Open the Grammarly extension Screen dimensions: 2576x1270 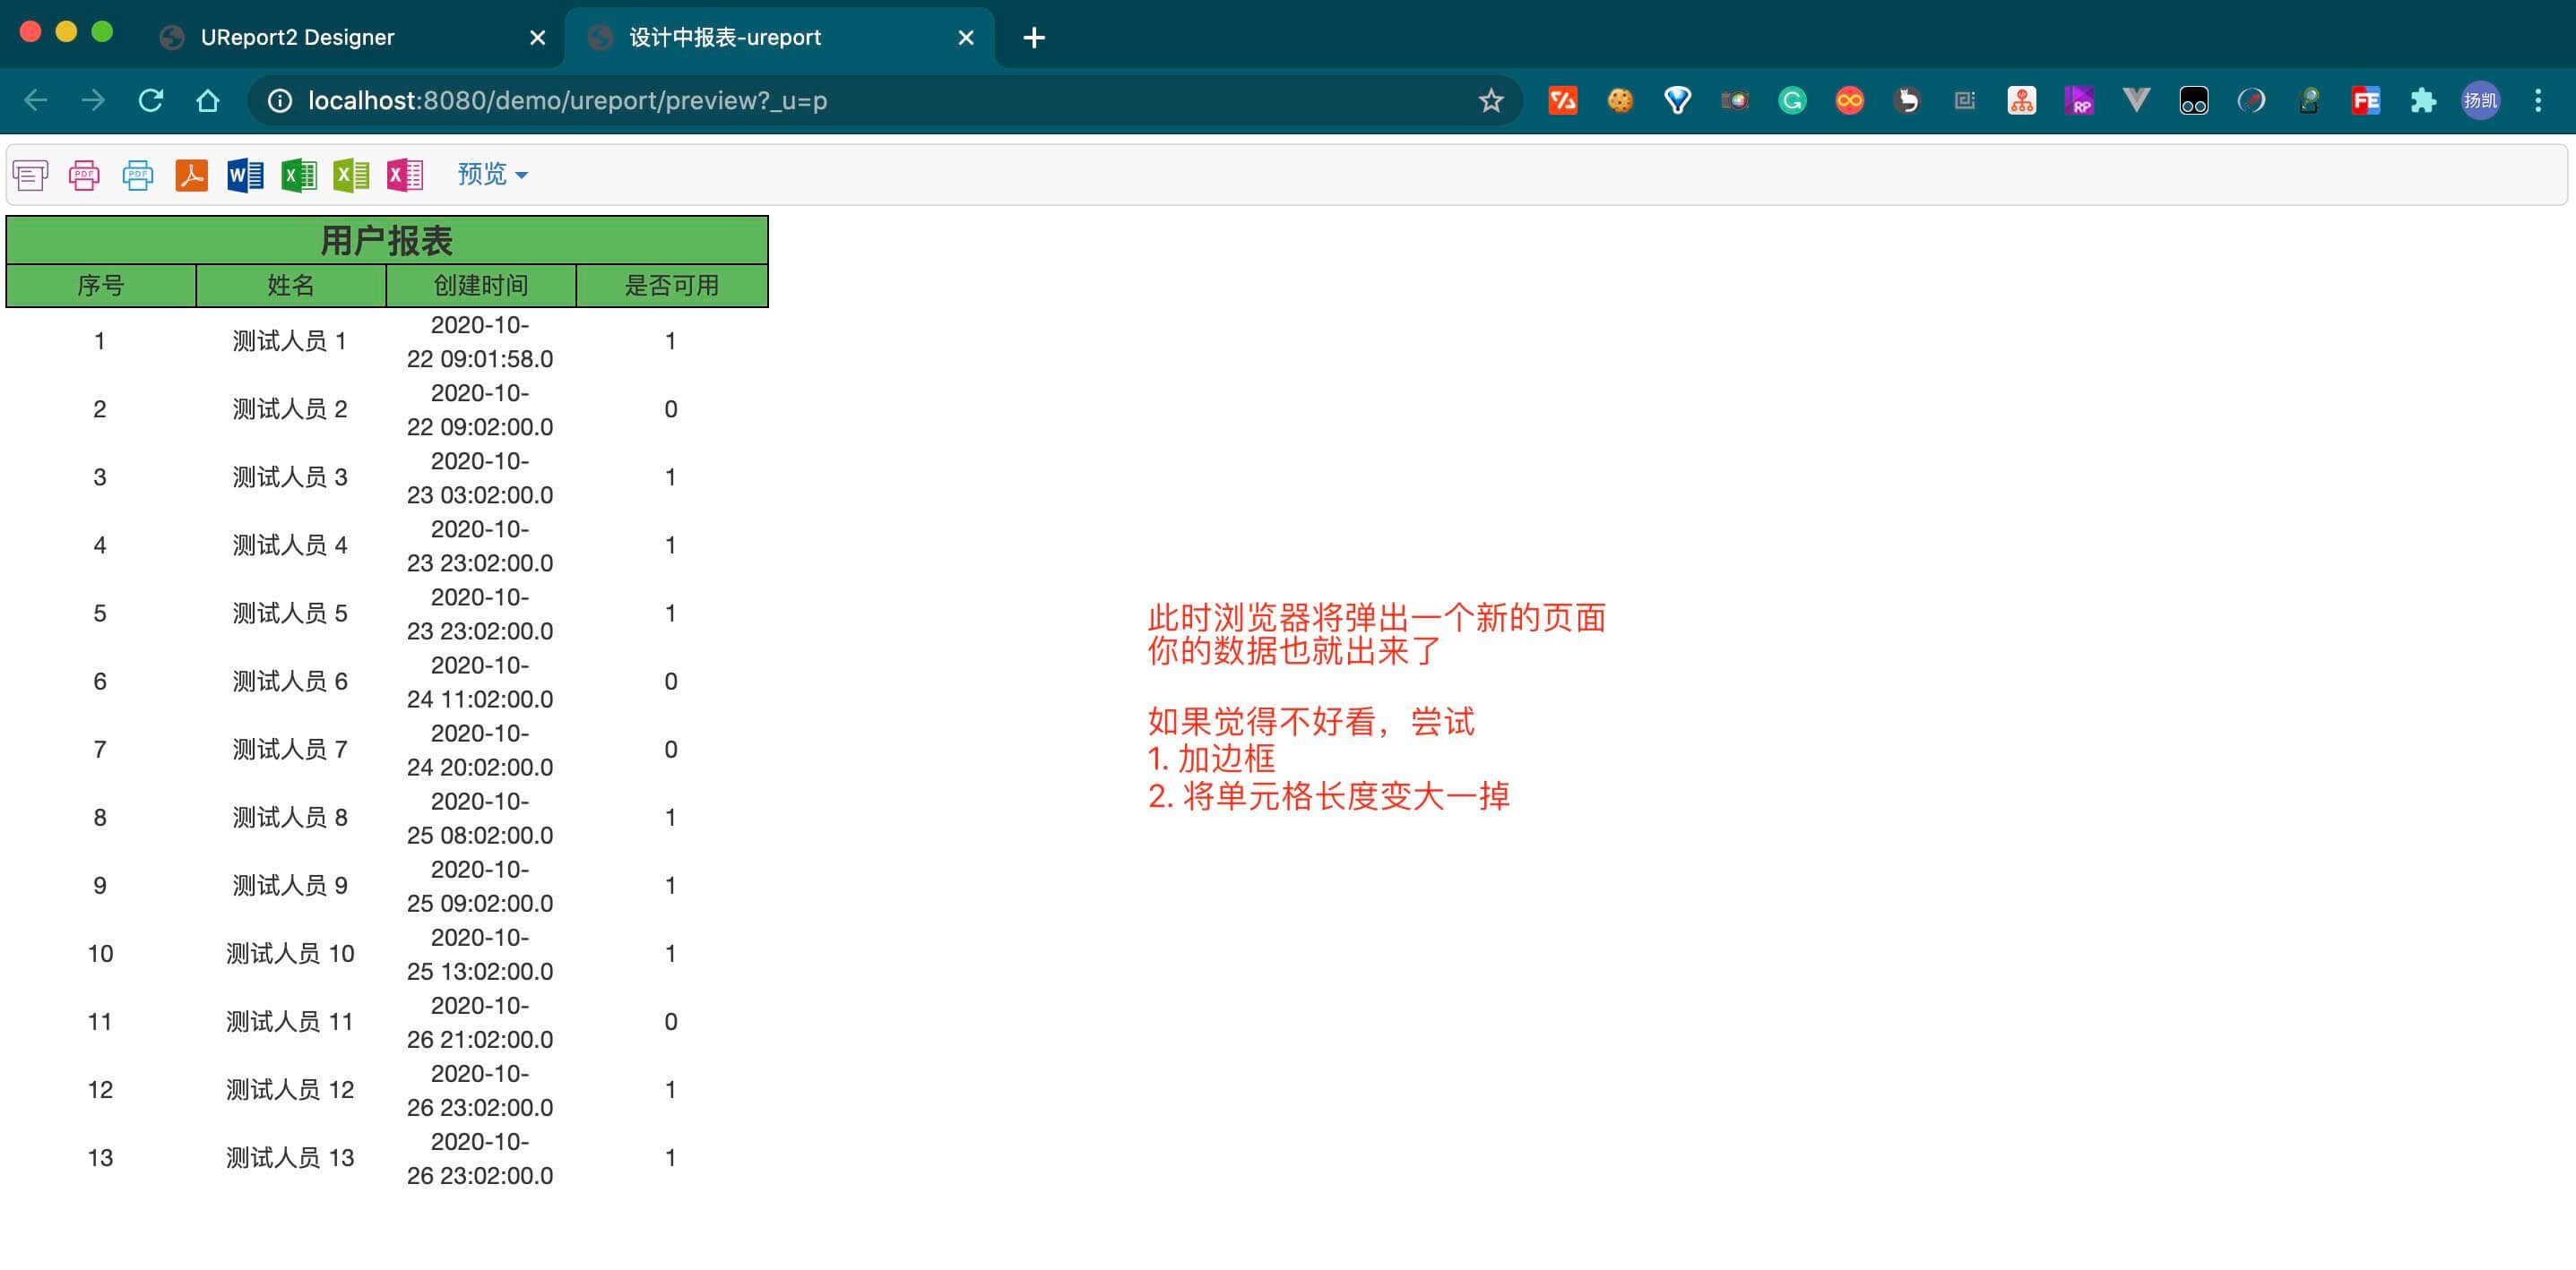[1793, 100]
